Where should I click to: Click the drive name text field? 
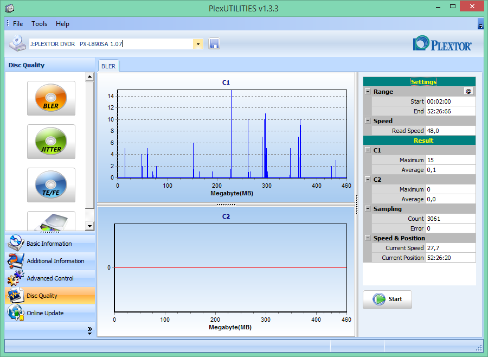[111, 44]
